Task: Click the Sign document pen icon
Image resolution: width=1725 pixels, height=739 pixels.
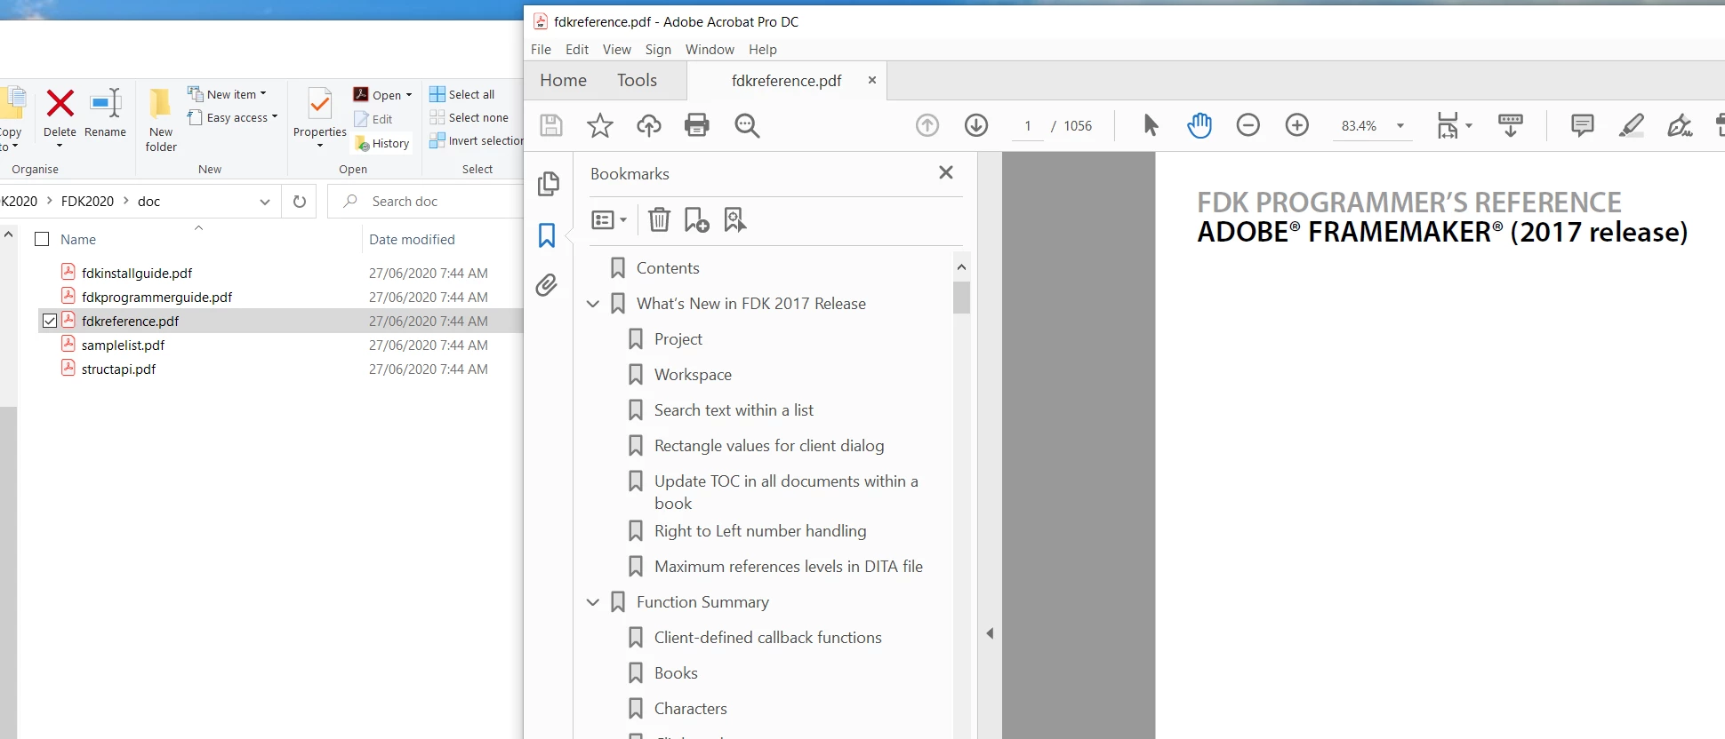Action: tap(1680, 125)
